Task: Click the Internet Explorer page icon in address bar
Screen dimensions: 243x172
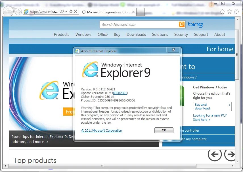Action: 26,11
